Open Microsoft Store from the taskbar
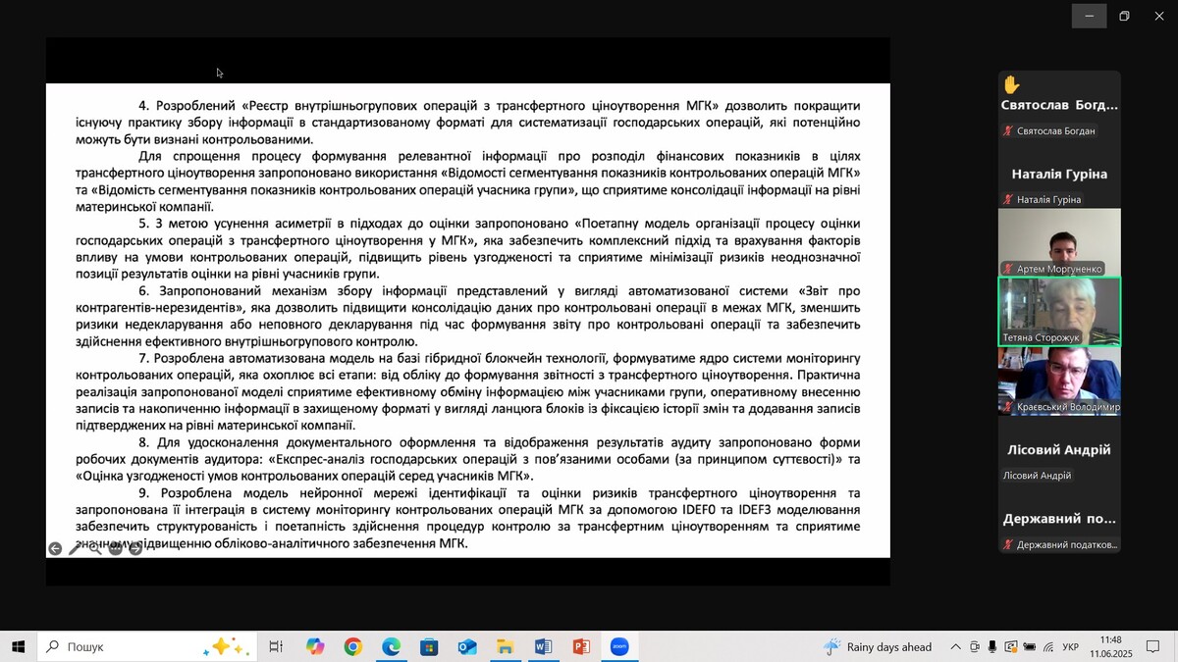The image size is (1178, 662). point(429,646)
